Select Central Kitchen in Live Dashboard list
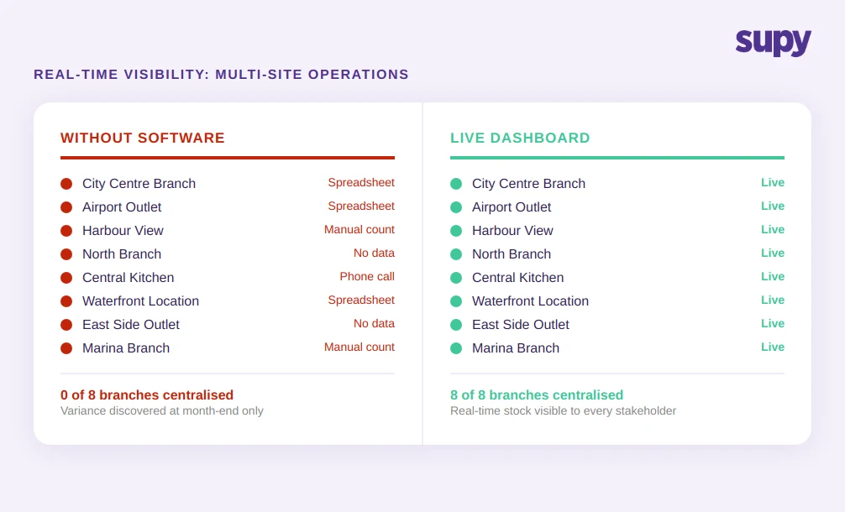The width and height of the screenshot is (845, 512). 518,278
